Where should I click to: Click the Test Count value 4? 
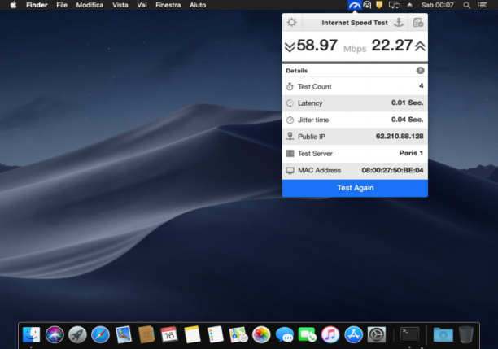tap(422, 85)
